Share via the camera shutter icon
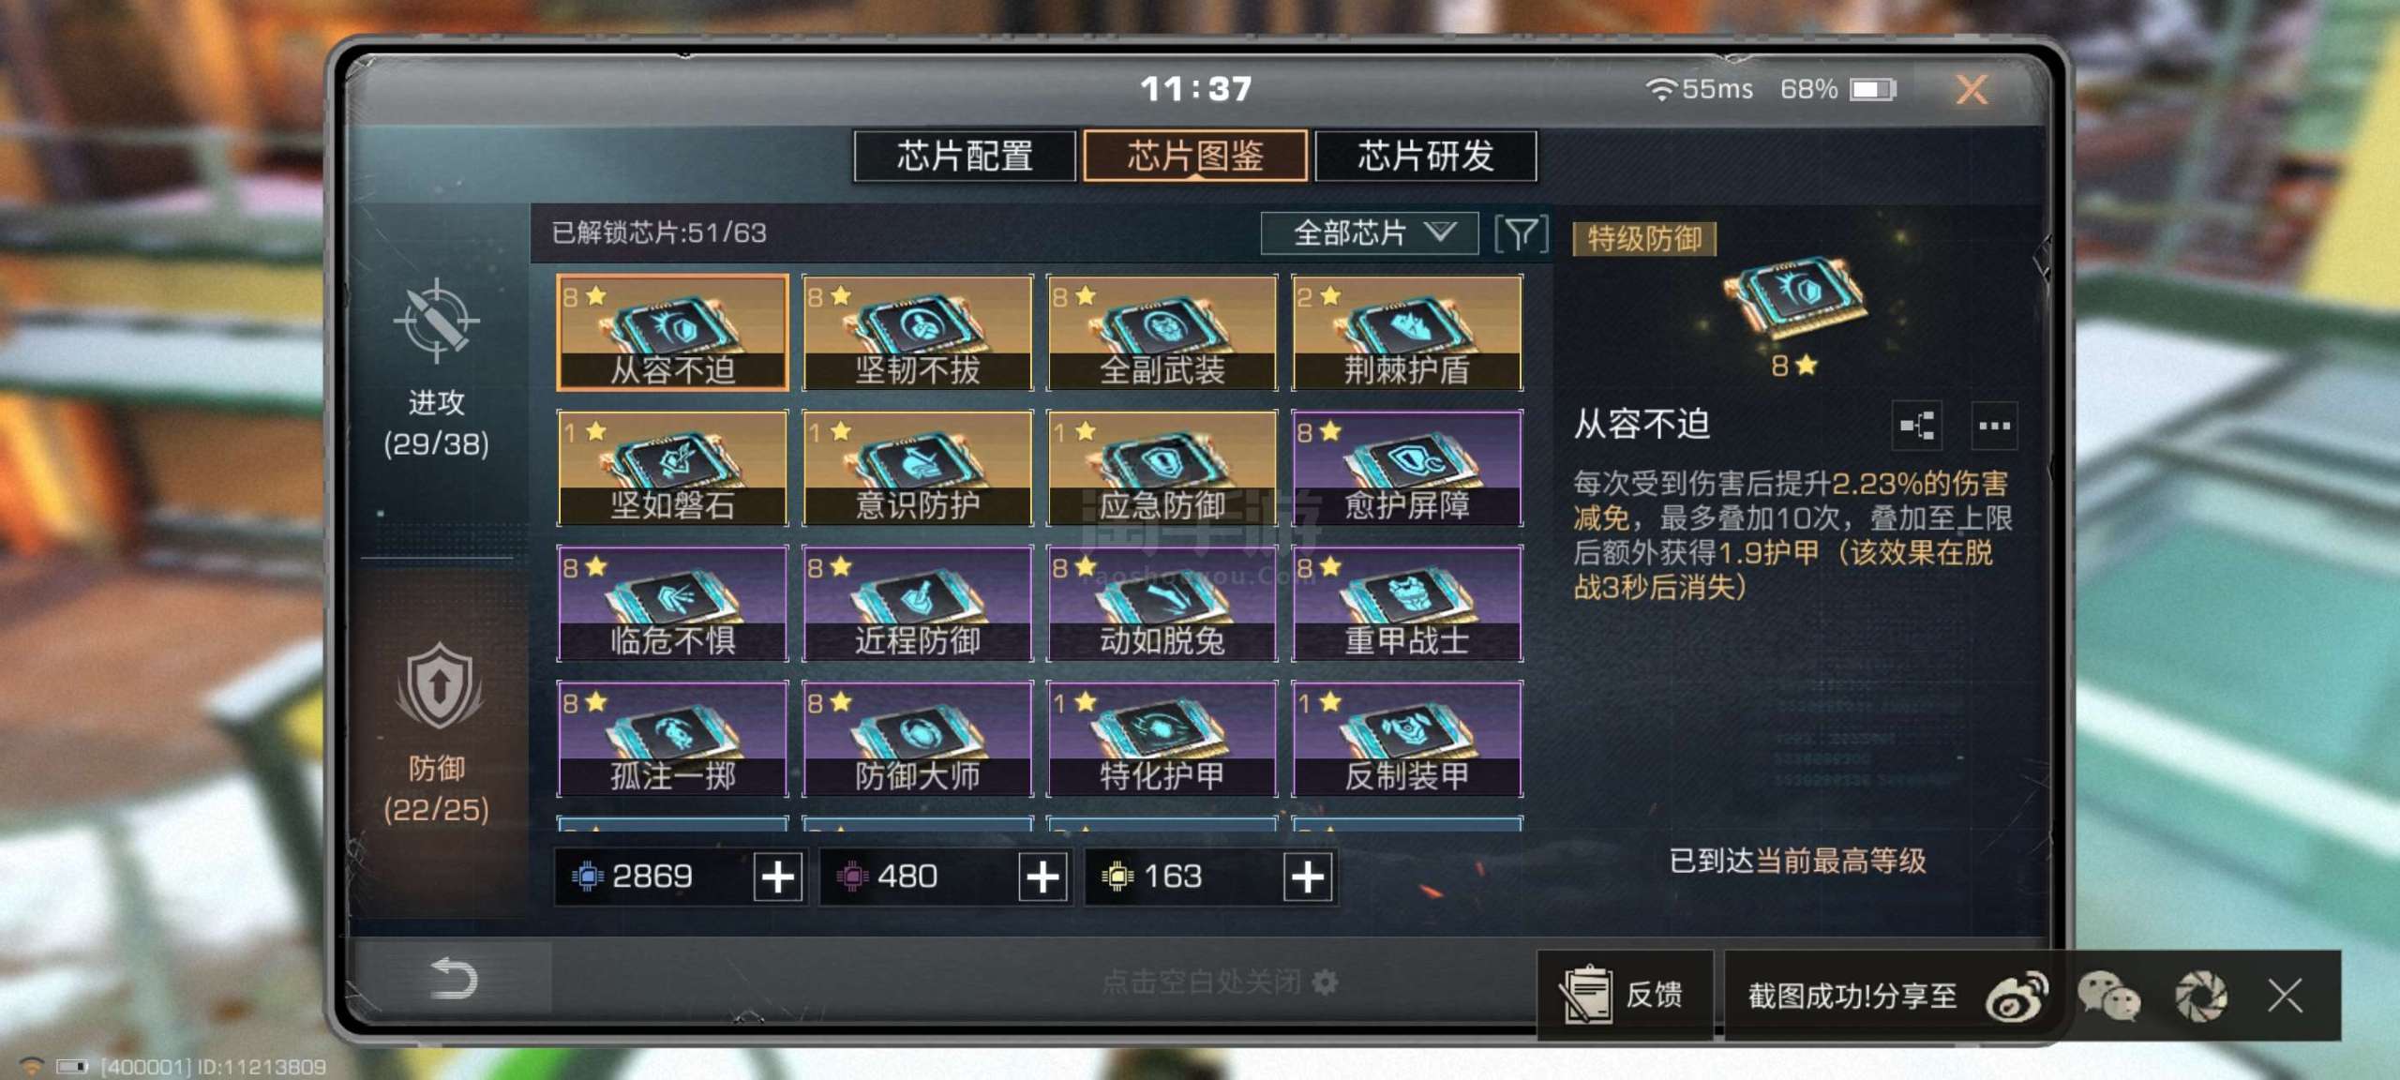 (2200, 996)
